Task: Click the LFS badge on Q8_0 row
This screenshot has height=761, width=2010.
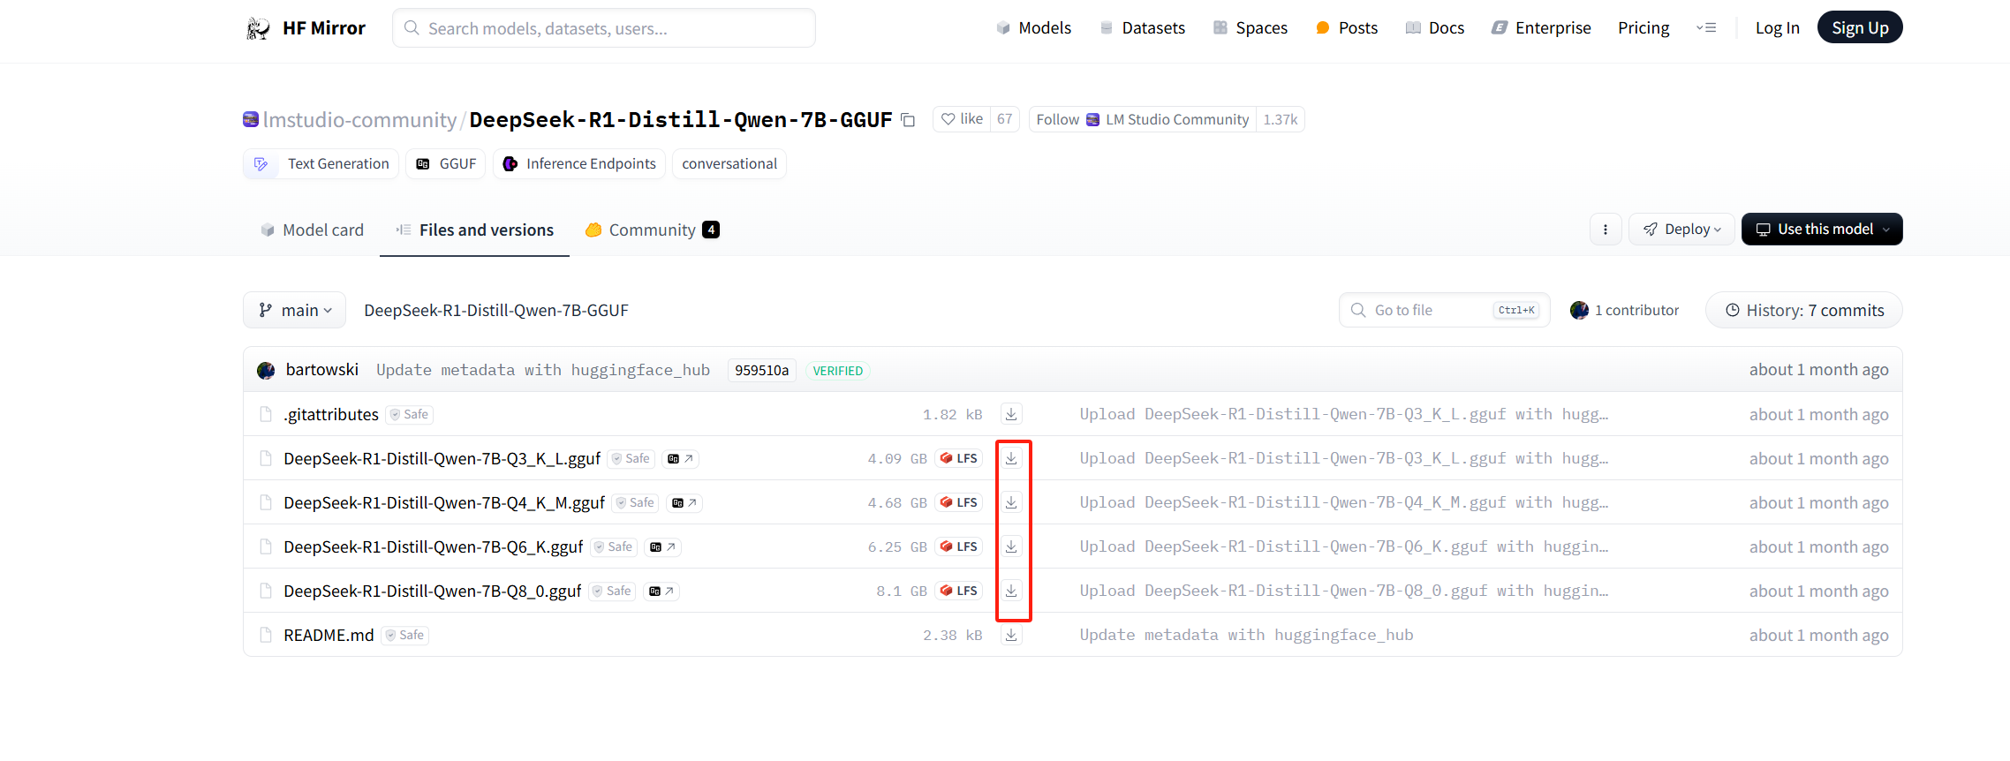Action: pos(959,591)
